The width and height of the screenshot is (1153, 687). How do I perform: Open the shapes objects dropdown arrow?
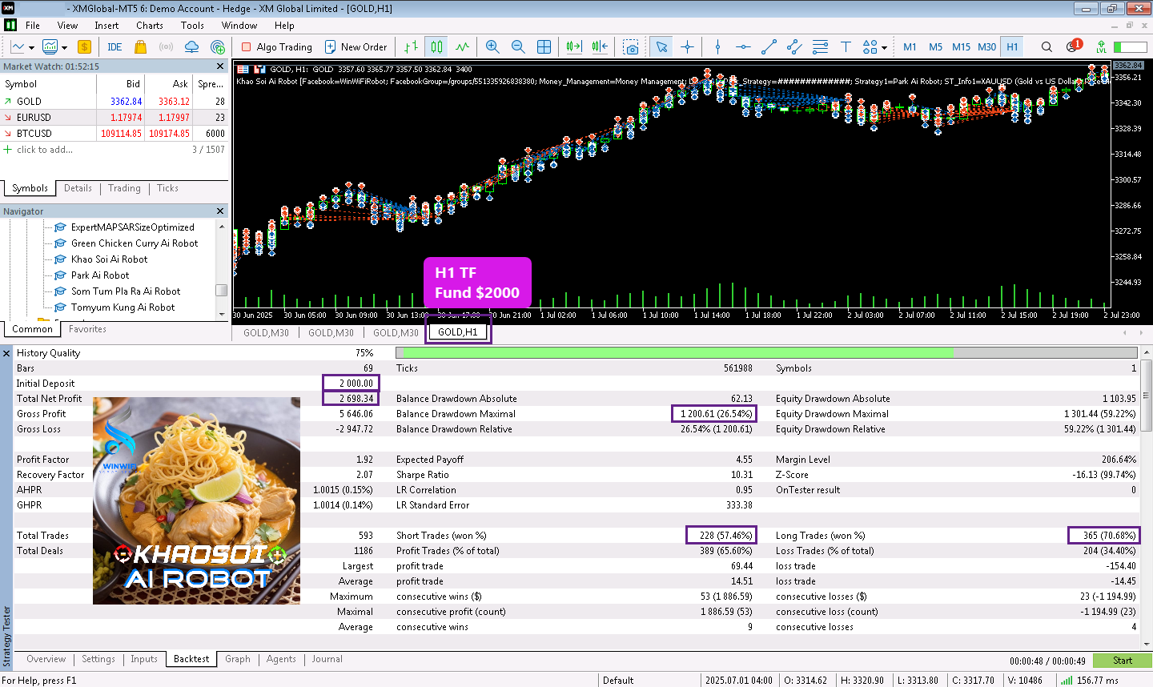[x=884, y=48]
